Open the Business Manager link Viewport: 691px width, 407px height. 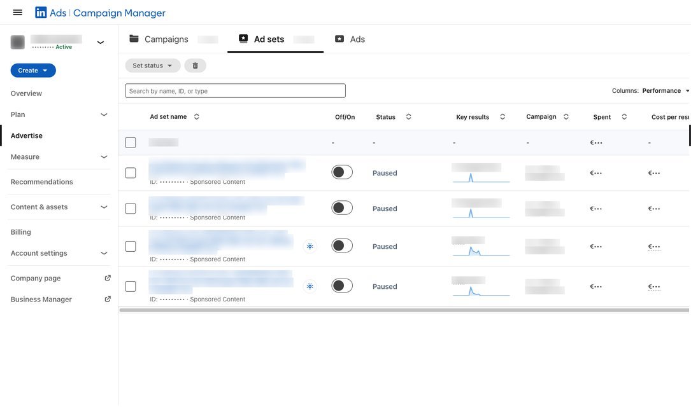coord(41,299)
